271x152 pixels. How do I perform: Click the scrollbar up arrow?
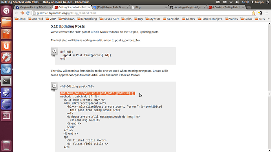(x=269, y=23)
